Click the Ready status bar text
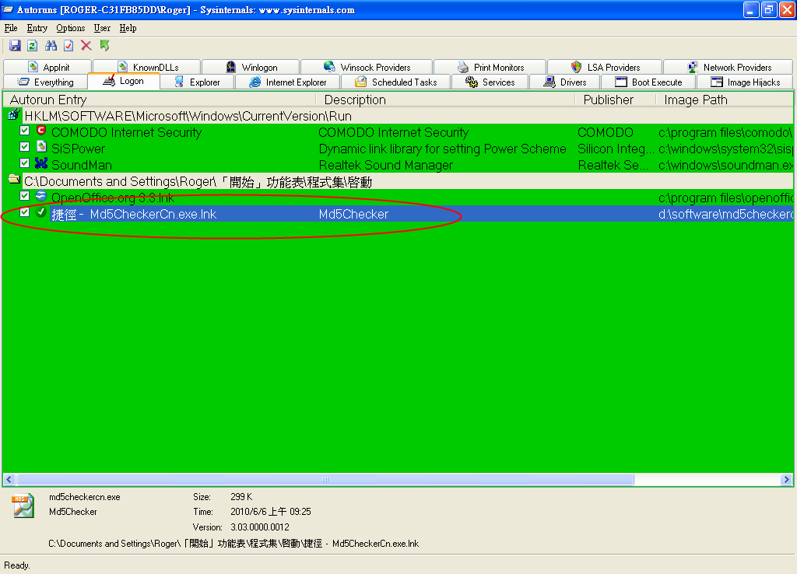Image resolution: width=797 pixels, height=574 pixels. point(17,565)
